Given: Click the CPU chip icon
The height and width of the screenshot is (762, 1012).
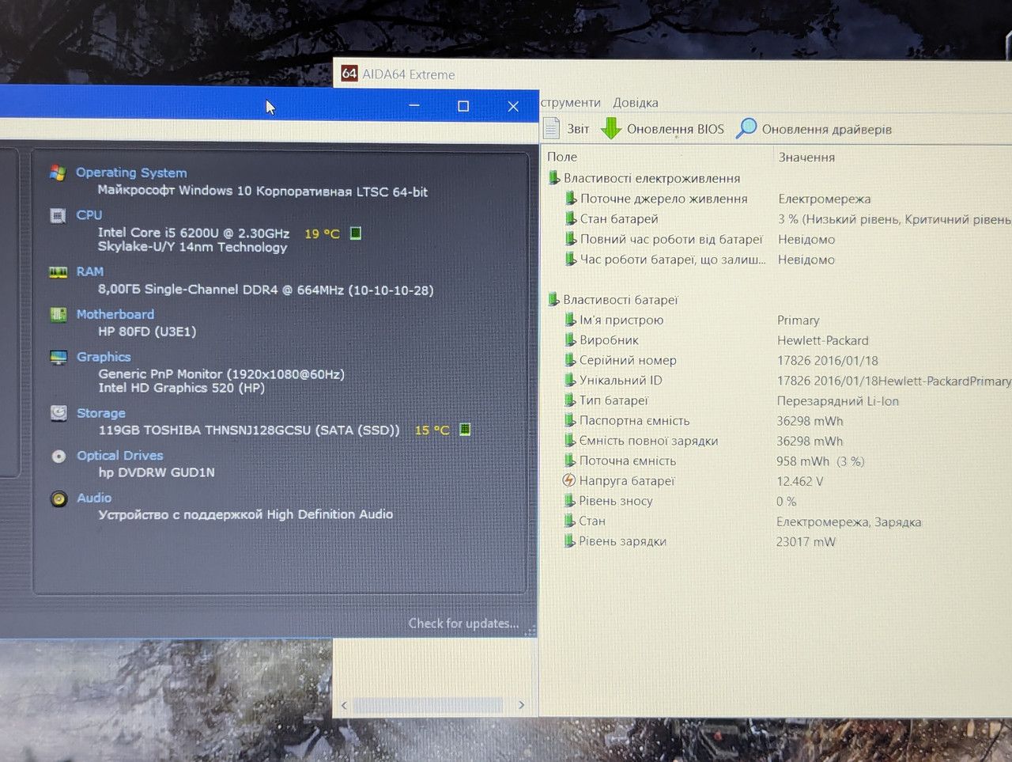Looking at the screenshot, I should [58, 215].
